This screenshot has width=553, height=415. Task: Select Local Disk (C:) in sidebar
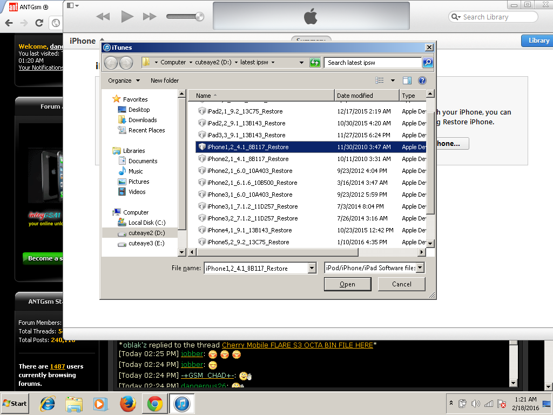146,223
